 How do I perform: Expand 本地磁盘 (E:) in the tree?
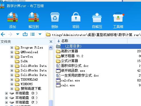click(x=6, y=98)
